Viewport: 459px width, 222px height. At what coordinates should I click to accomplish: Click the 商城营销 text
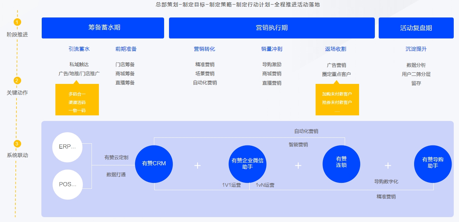[x=272, y=73]
